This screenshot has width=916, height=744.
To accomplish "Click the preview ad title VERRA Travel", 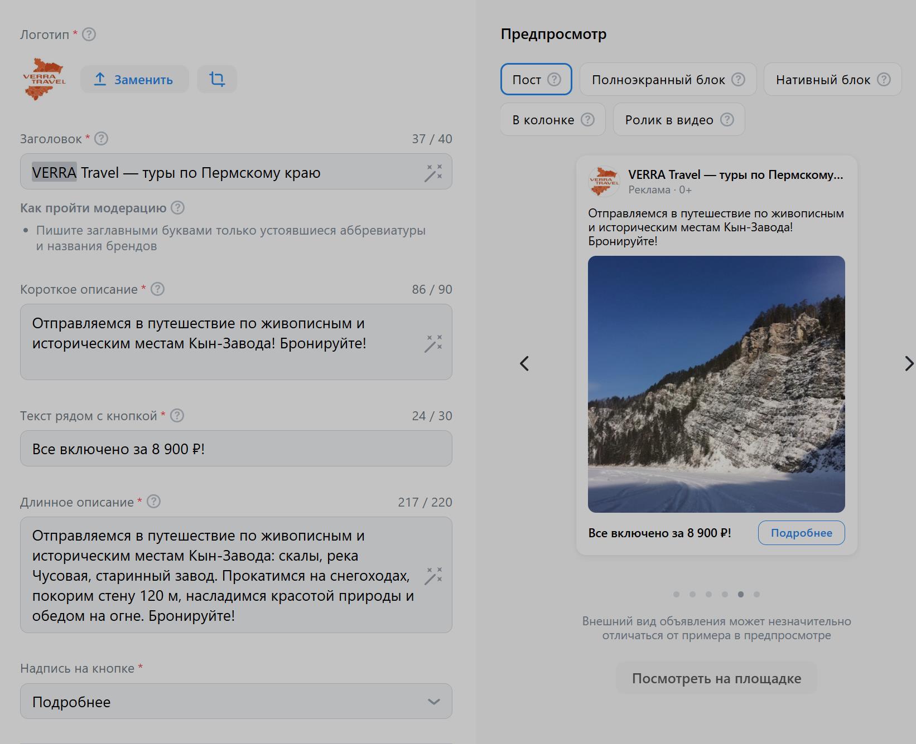I will coord(735,174).
